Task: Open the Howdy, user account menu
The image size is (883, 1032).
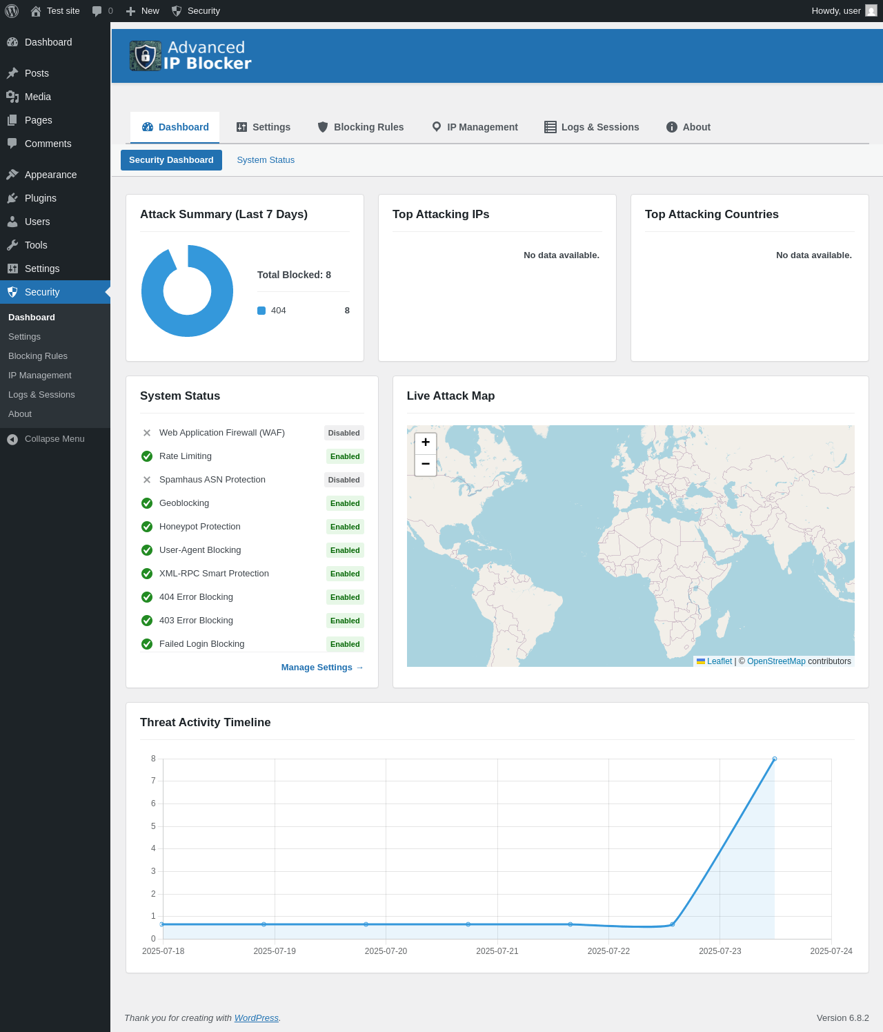Action: 835,11
